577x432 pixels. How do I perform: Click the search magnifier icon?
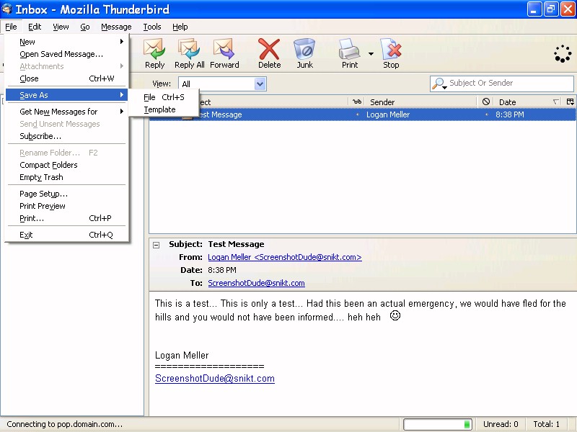click(x=439, y=84)
